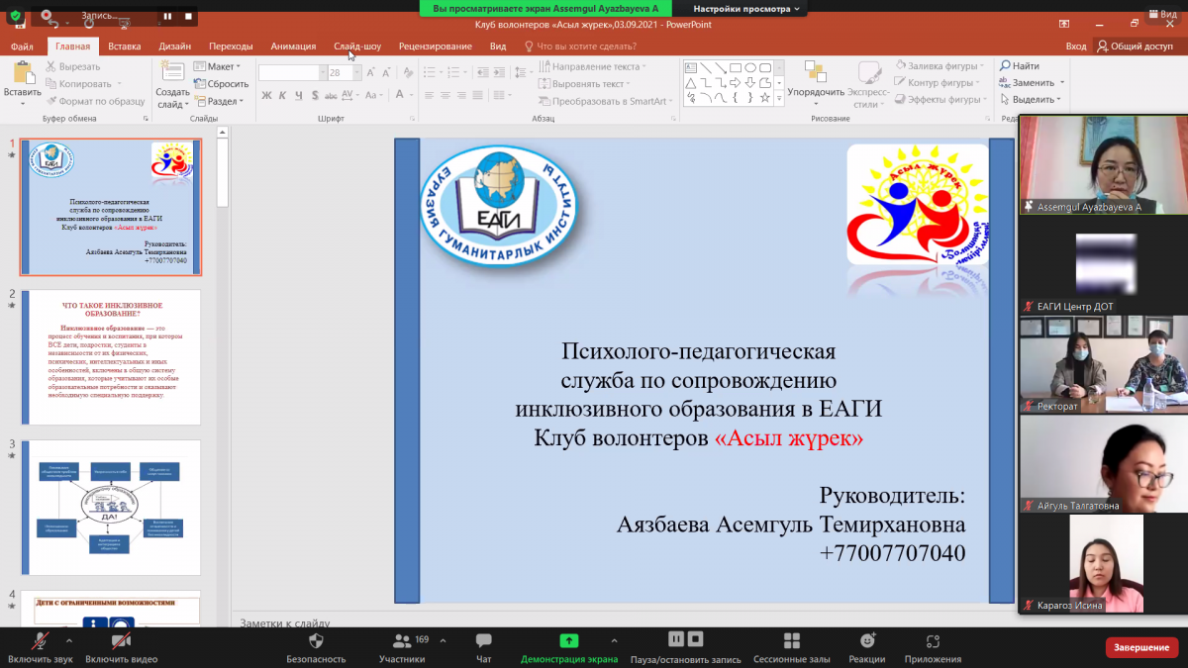Open Zoom Chat (Чат)
Screen dimensions: 1188x668
point(483,648)
